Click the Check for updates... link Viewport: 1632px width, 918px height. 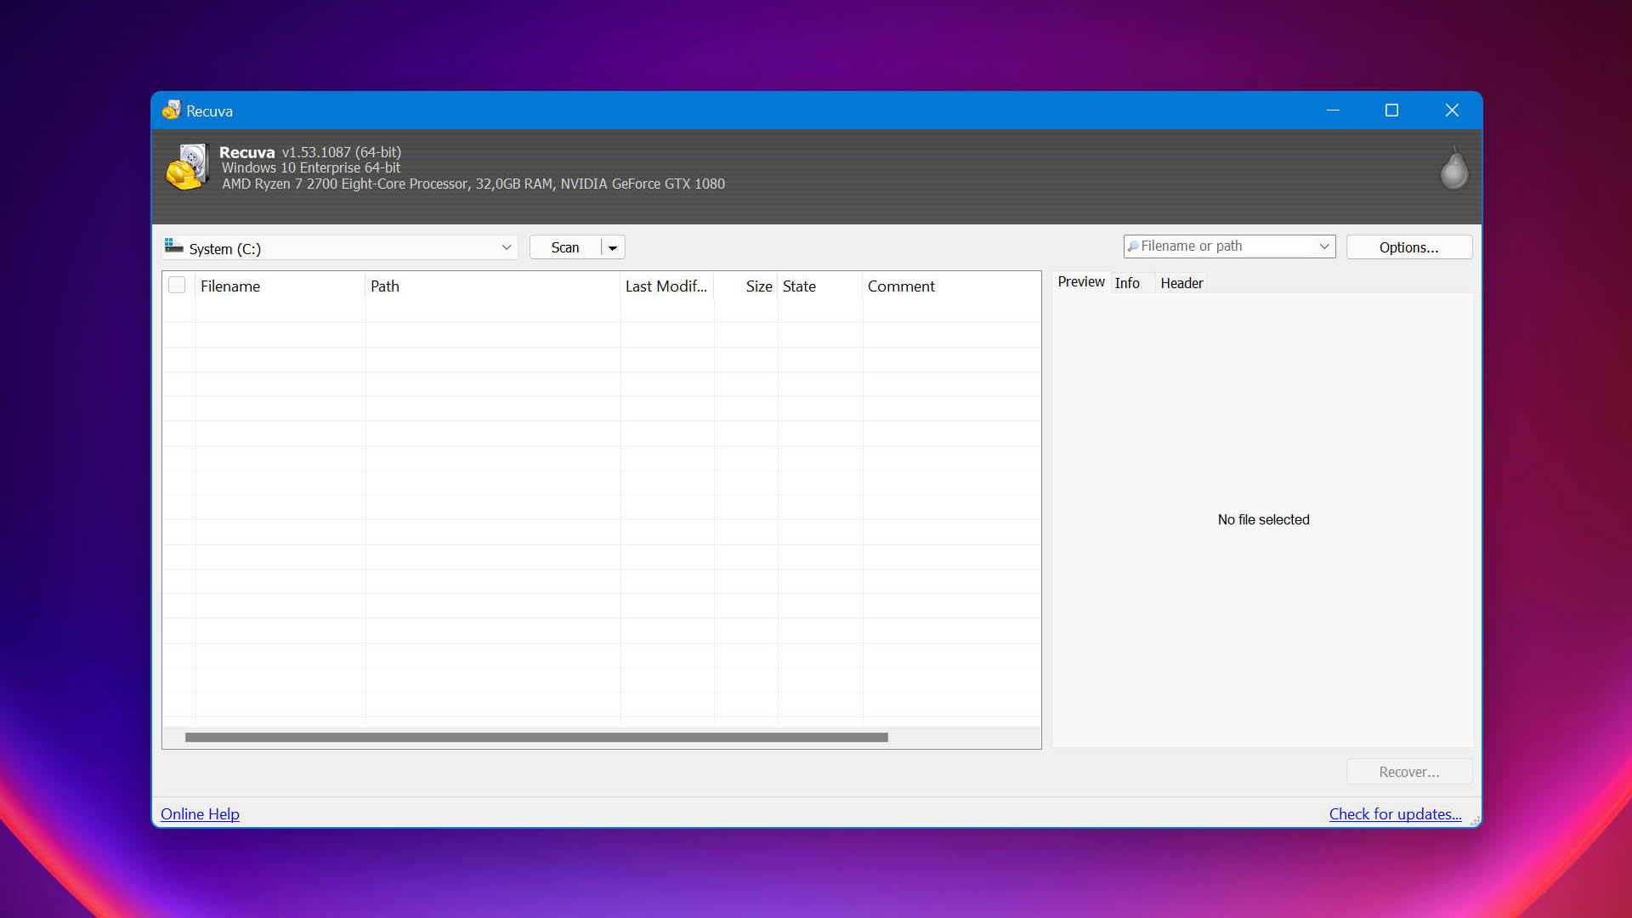pyautogui.click(x=1395, y=814)
